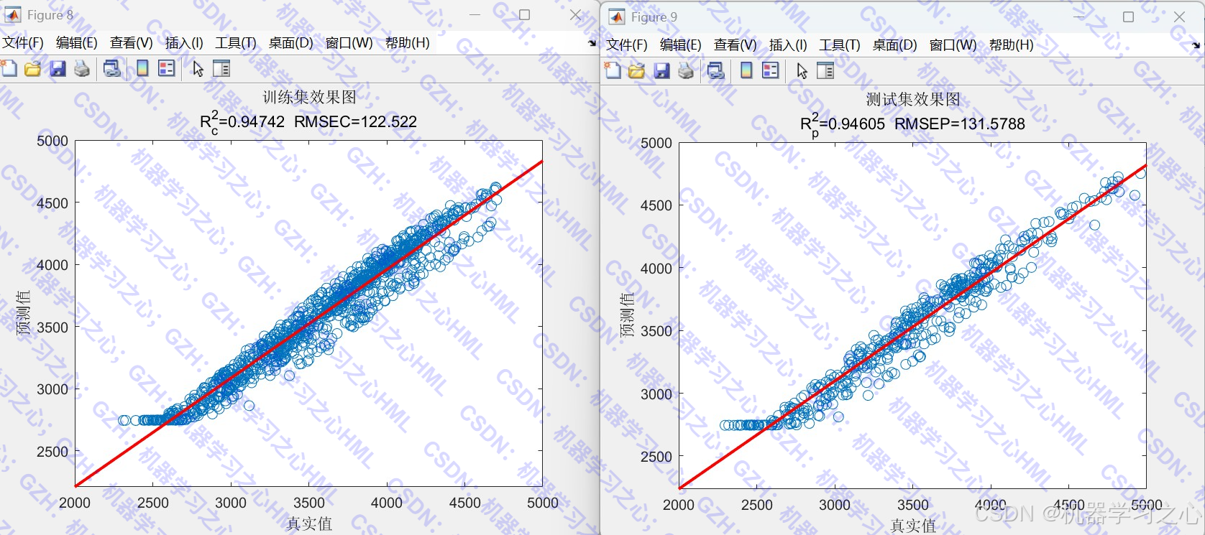Insert legend icon in Figure 9 toolbar
Image resolution: width=1205 pixels, height=535 pixels.
(x=771, y=70)
